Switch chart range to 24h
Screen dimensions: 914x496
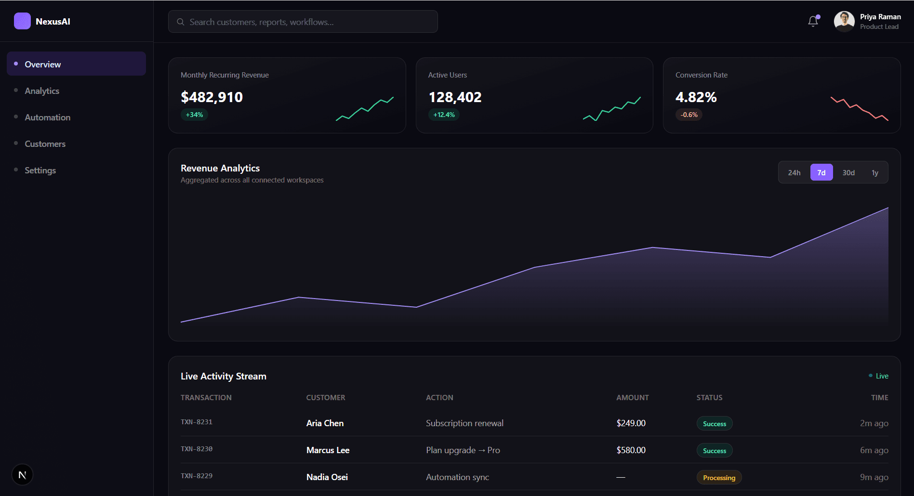[794, 172]
